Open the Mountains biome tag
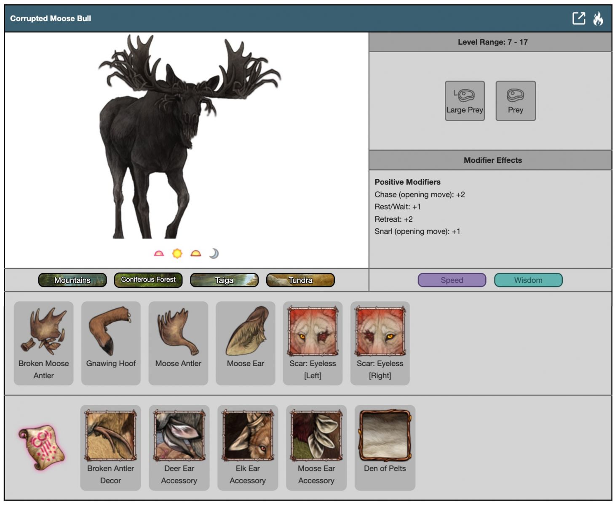This screenshot has width=615, height=505. click(72, 280)
